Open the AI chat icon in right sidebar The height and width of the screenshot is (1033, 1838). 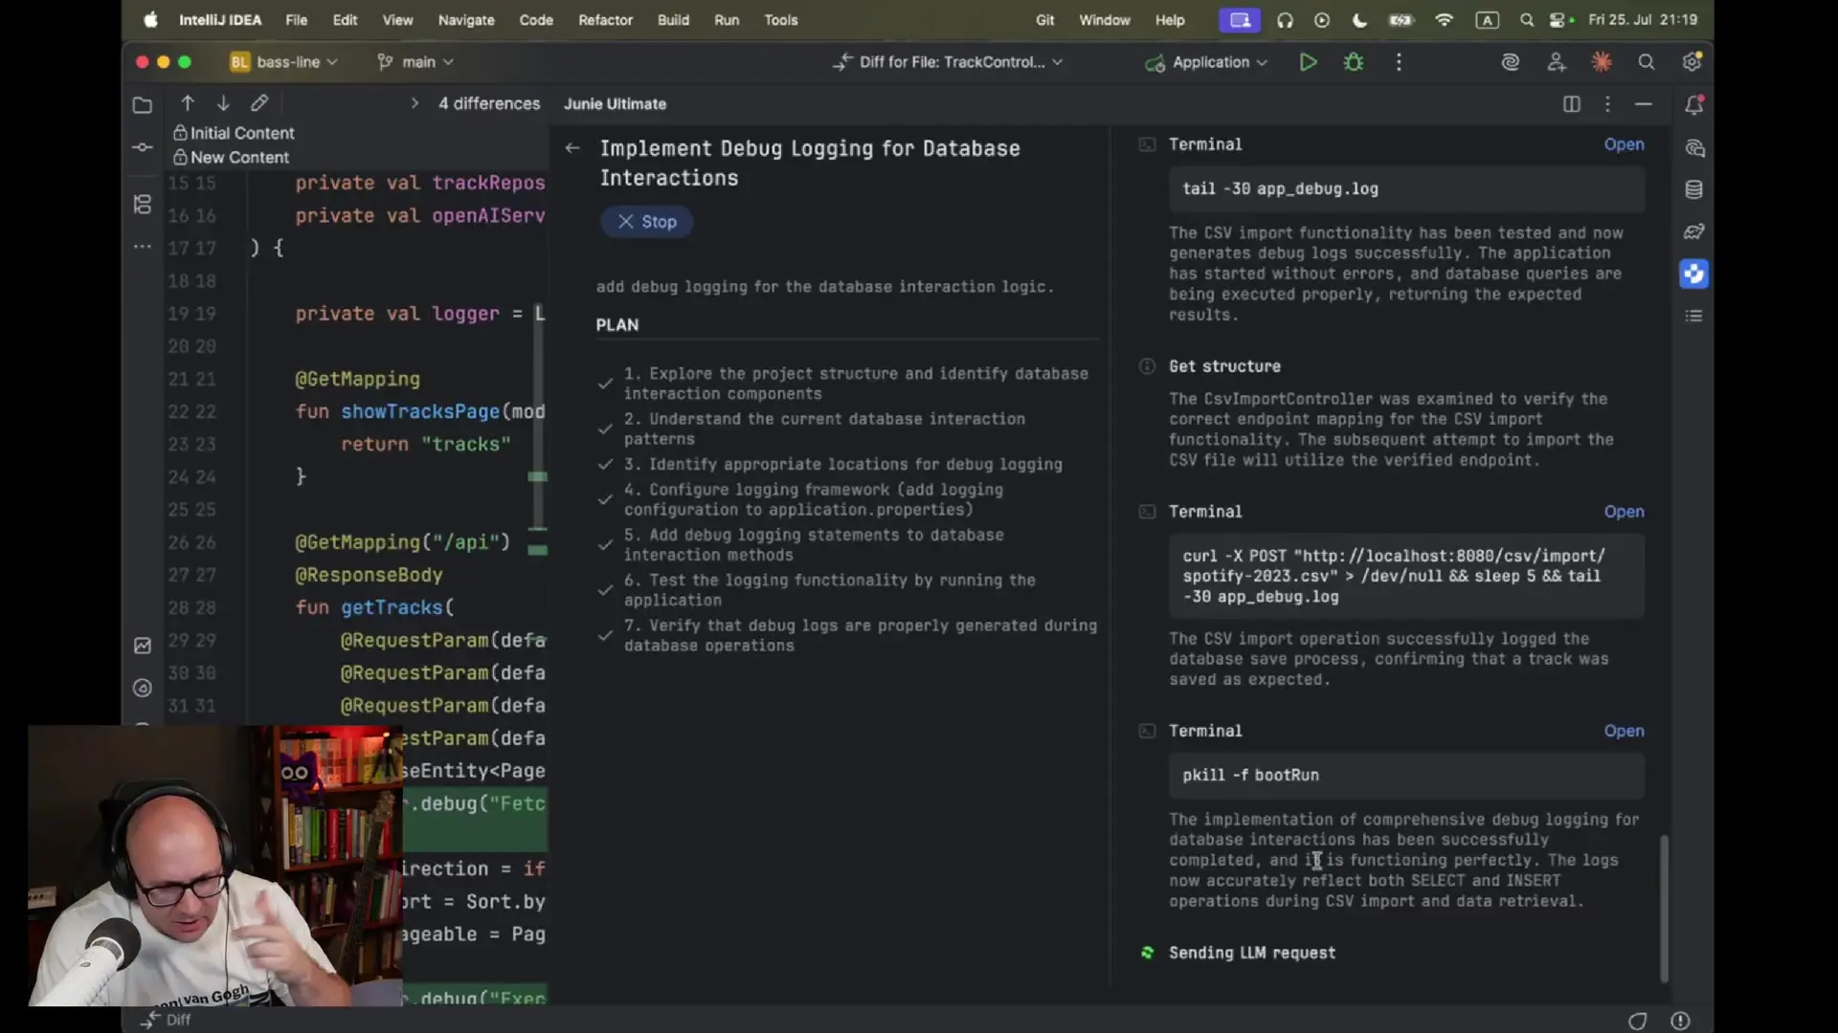pyautogui.click(x=1693, y=148)
